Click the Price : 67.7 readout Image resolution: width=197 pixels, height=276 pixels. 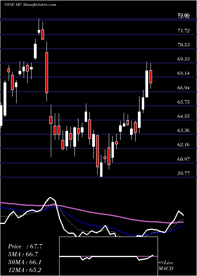[25, 246]
